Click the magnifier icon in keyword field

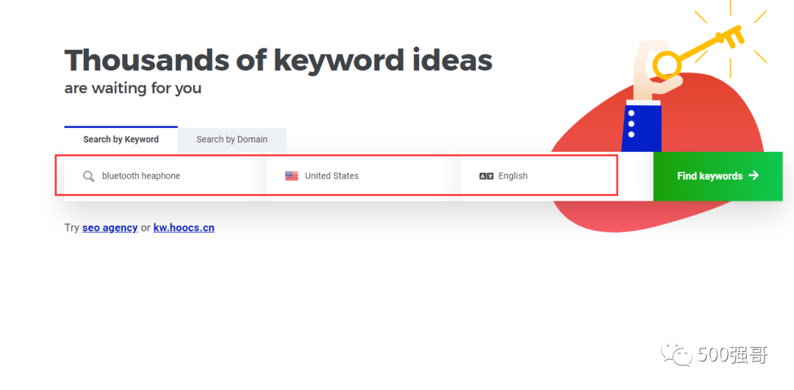coord(88,176)
